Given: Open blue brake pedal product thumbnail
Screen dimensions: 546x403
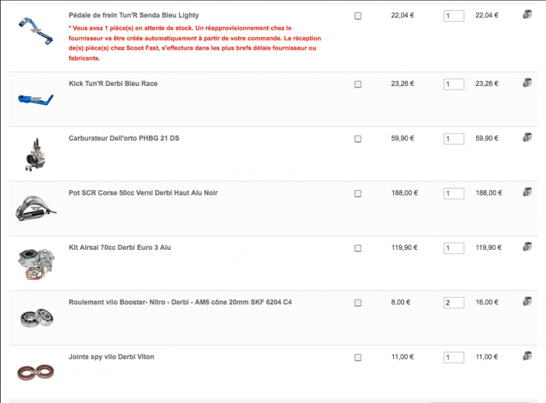Looking at the screenshot, I should (36, 31).
